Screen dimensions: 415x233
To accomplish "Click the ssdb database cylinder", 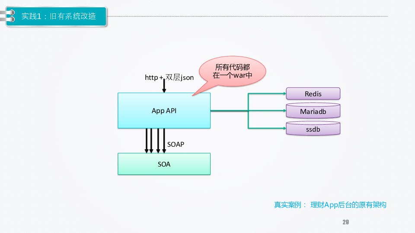I will pos(313,129).
